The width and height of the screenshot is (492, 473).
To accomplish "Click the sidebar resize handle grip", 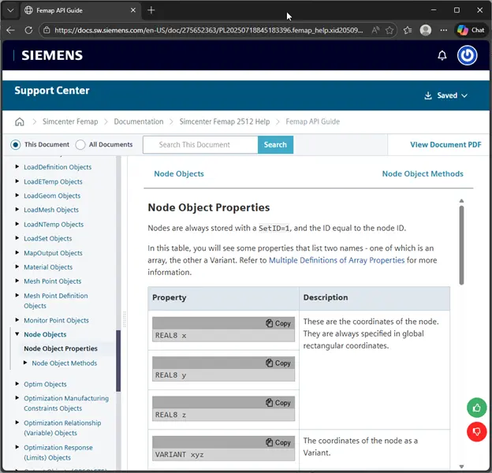I will 125,319.
